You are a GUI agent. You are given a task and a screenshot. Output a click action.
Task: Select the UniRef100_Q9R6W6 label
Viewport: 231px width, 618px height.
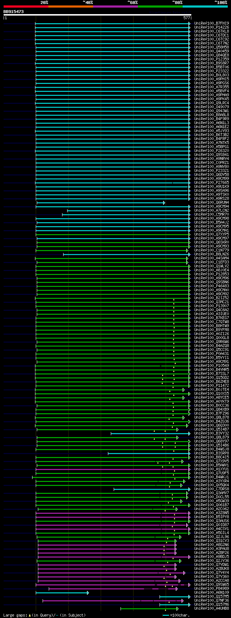tap(212, 342)
